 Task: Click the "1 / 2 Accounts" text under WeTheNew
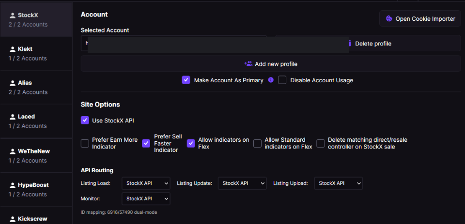tap(28, 161)
